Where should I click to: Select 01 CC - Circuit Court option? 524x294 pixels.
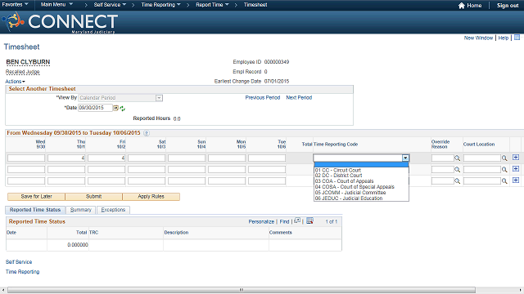click(x=361, y=170)
